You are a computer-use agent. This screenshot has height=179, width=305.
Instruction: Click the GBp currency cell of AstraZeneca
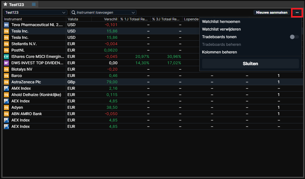(x=71, y=82)
